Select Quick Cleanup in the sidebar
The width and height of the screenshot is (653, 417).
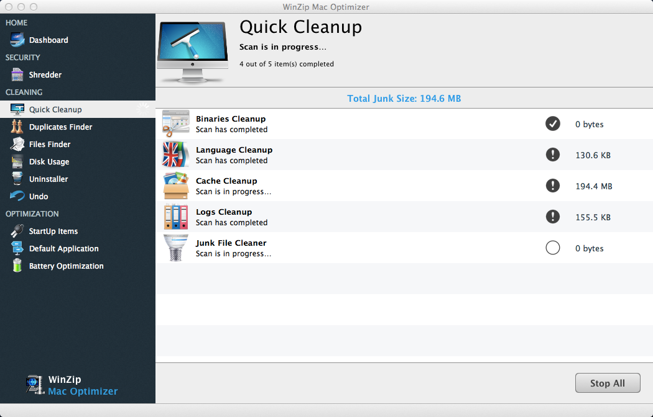[x=55, y=110]
